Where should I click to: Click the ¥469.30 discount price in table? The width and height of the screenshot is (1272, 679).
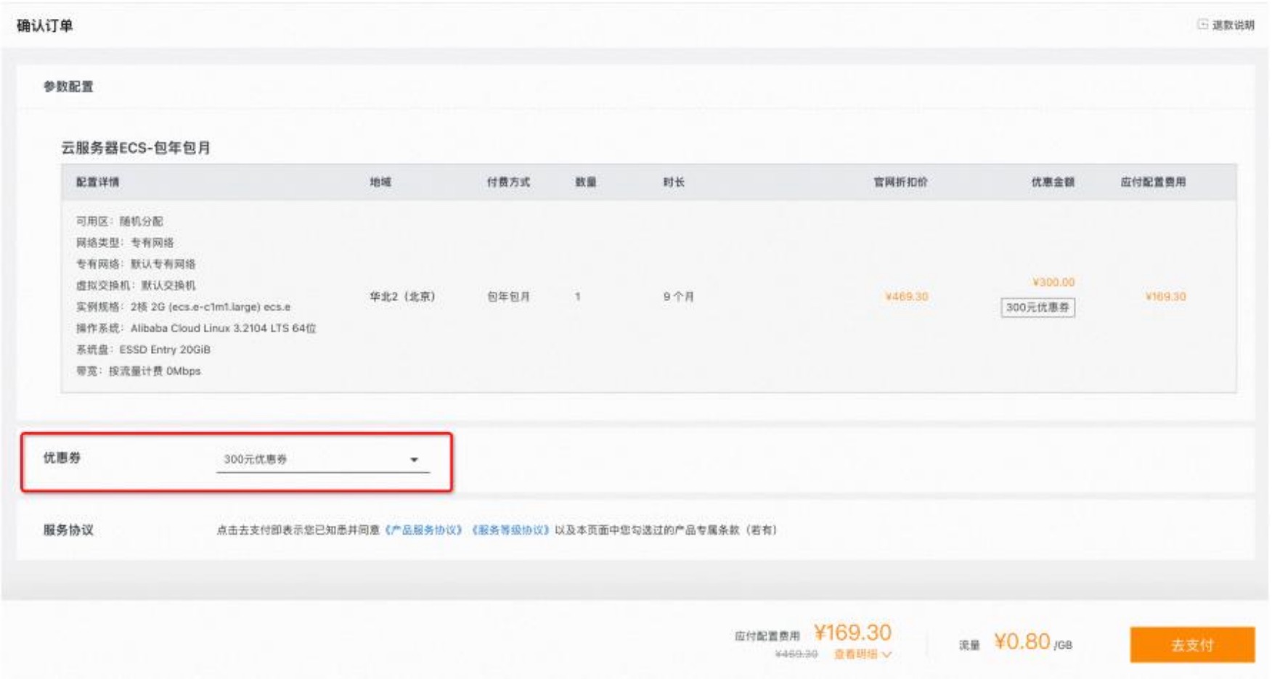click(x=906, y=297)
